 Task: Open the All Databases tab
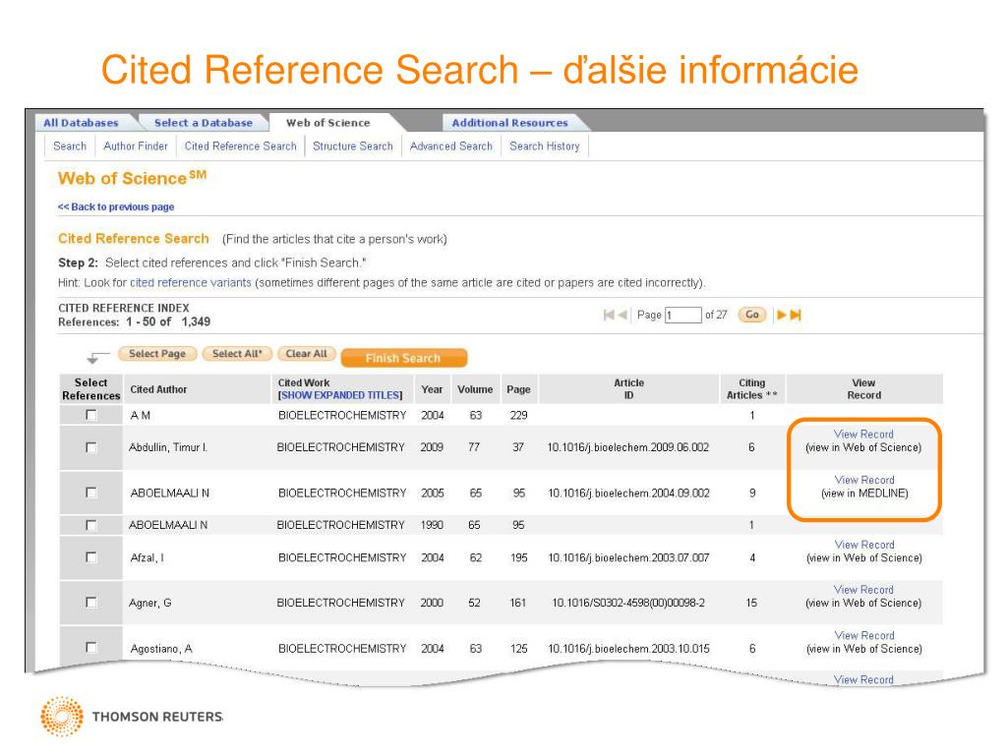tap(81, 123)
